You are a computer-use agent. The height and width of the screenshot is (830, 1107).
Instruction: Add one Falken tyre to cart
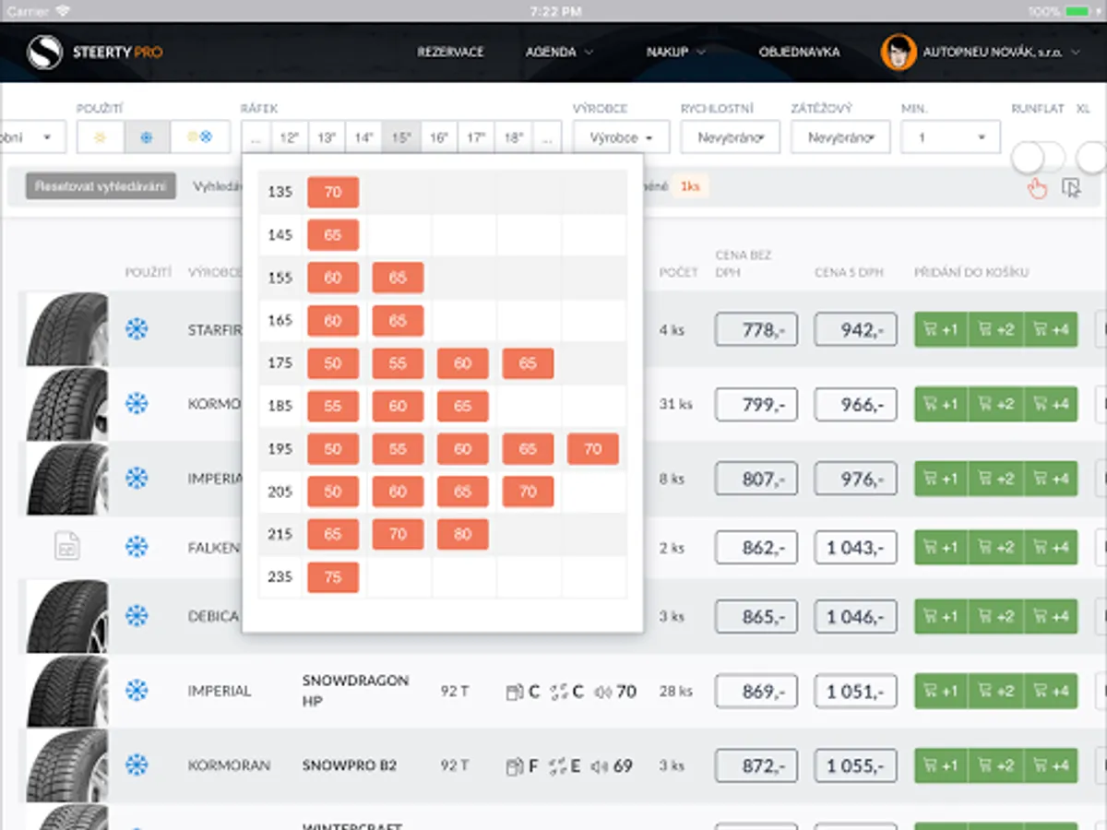coord(941,547)
